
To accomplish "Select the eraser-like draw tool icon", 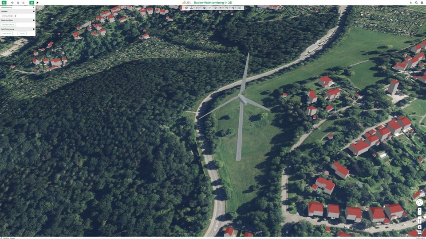I will point(37,3).
